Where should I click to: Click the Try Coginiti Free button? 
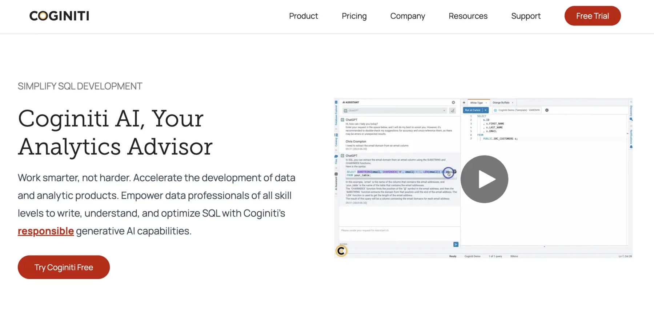point(64,267)
